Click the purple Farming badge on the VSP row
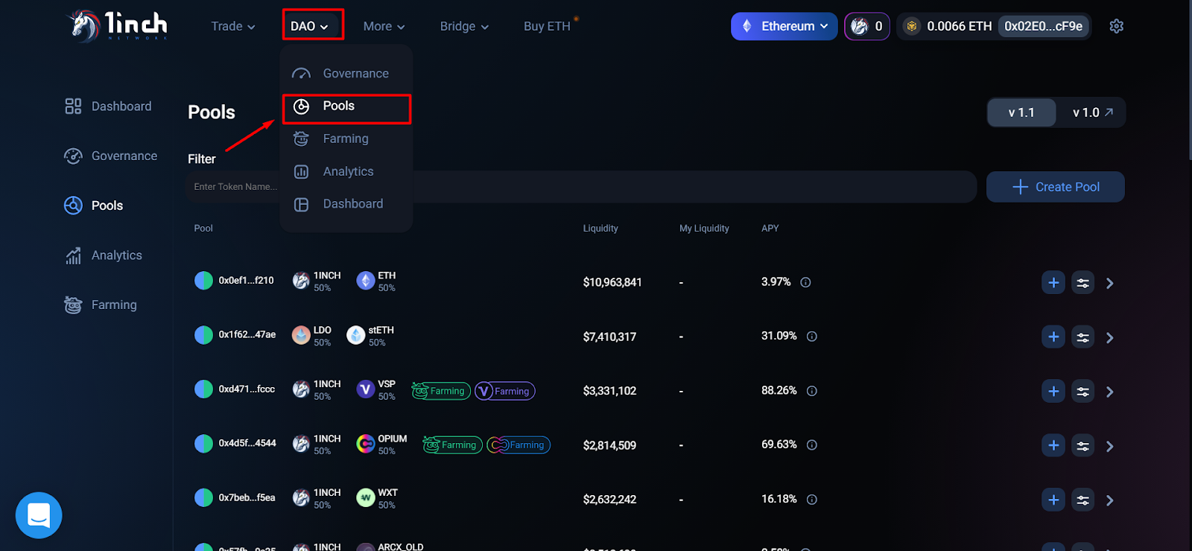Image resolution: width=1192 pixels, height=551 pixels. [x=505, y=391]
